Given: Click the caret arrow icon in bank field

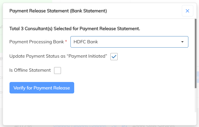Looking at the screenshot, I should pyautogui.click(x=182, y=42).
